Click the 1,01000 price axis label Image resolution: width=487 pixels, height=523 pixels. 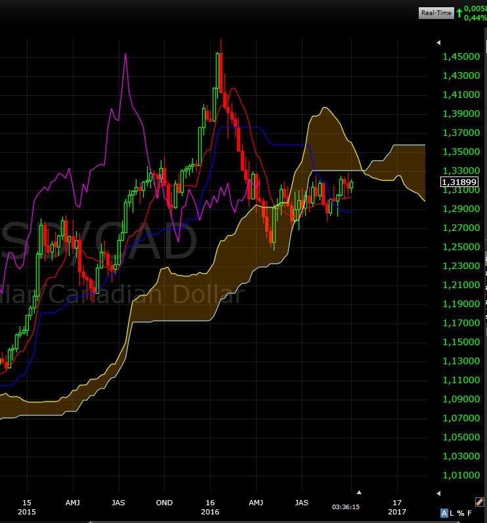coord(461,475)
